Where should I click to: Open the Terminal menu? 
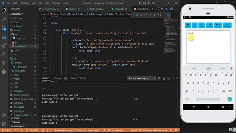click(56, 3)
